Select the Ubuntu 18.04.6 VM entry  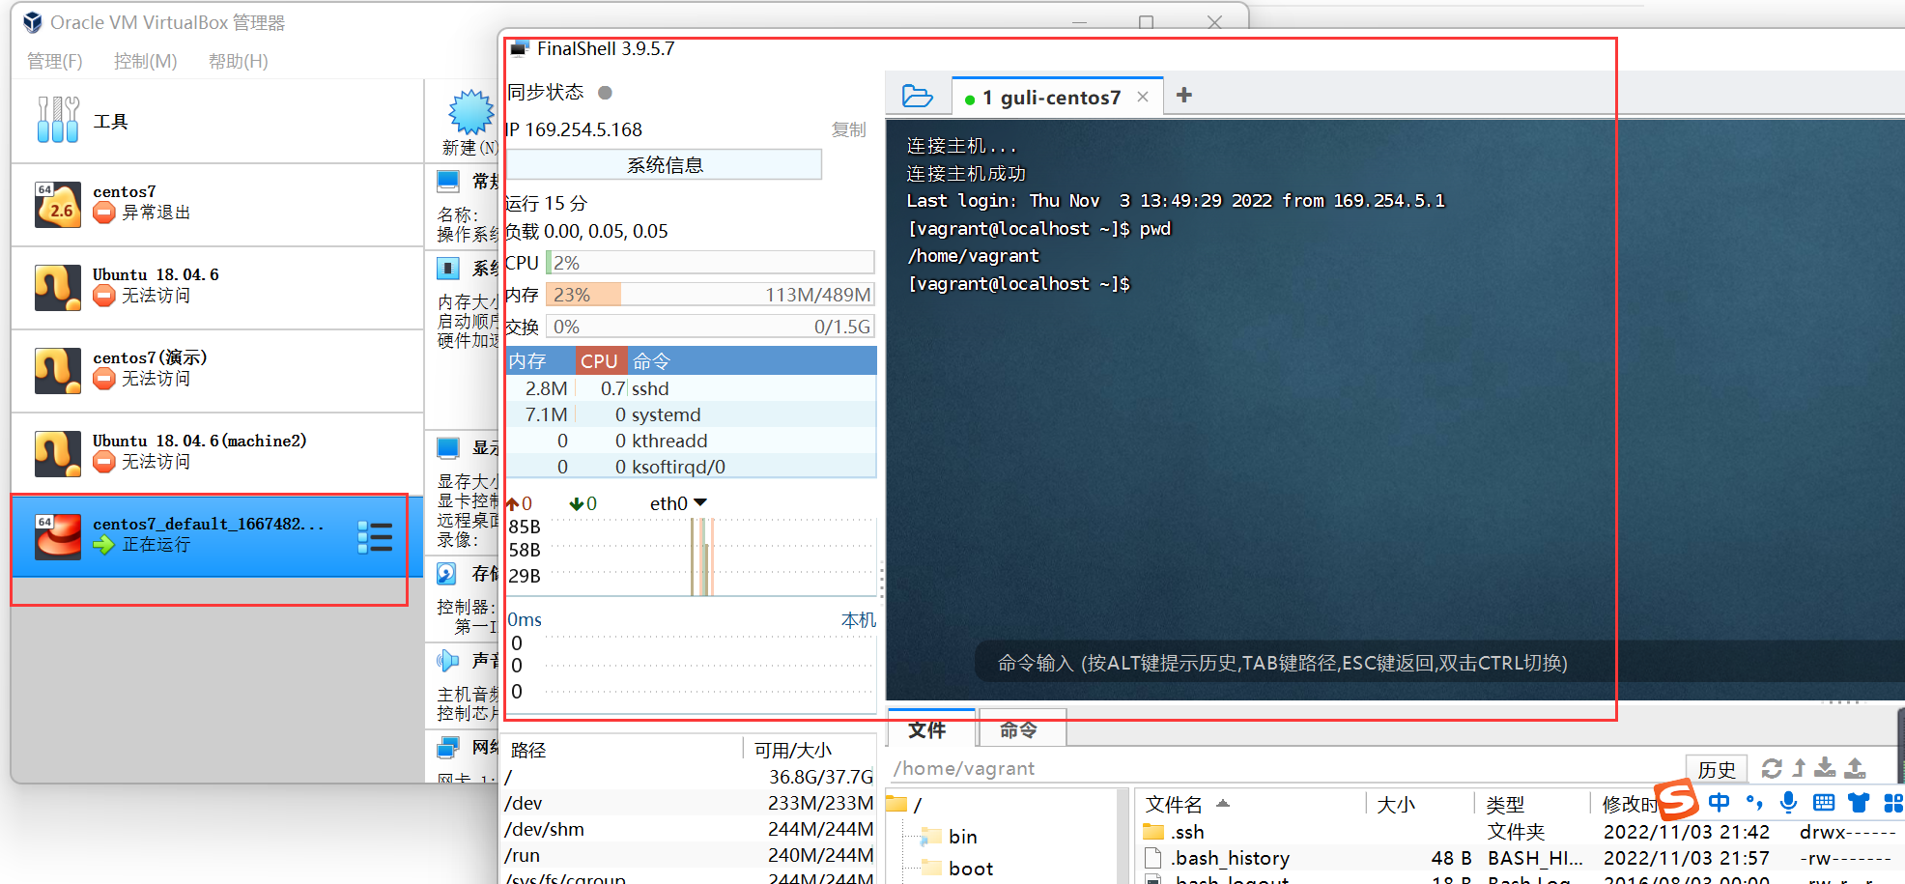[x=217, y=288]
